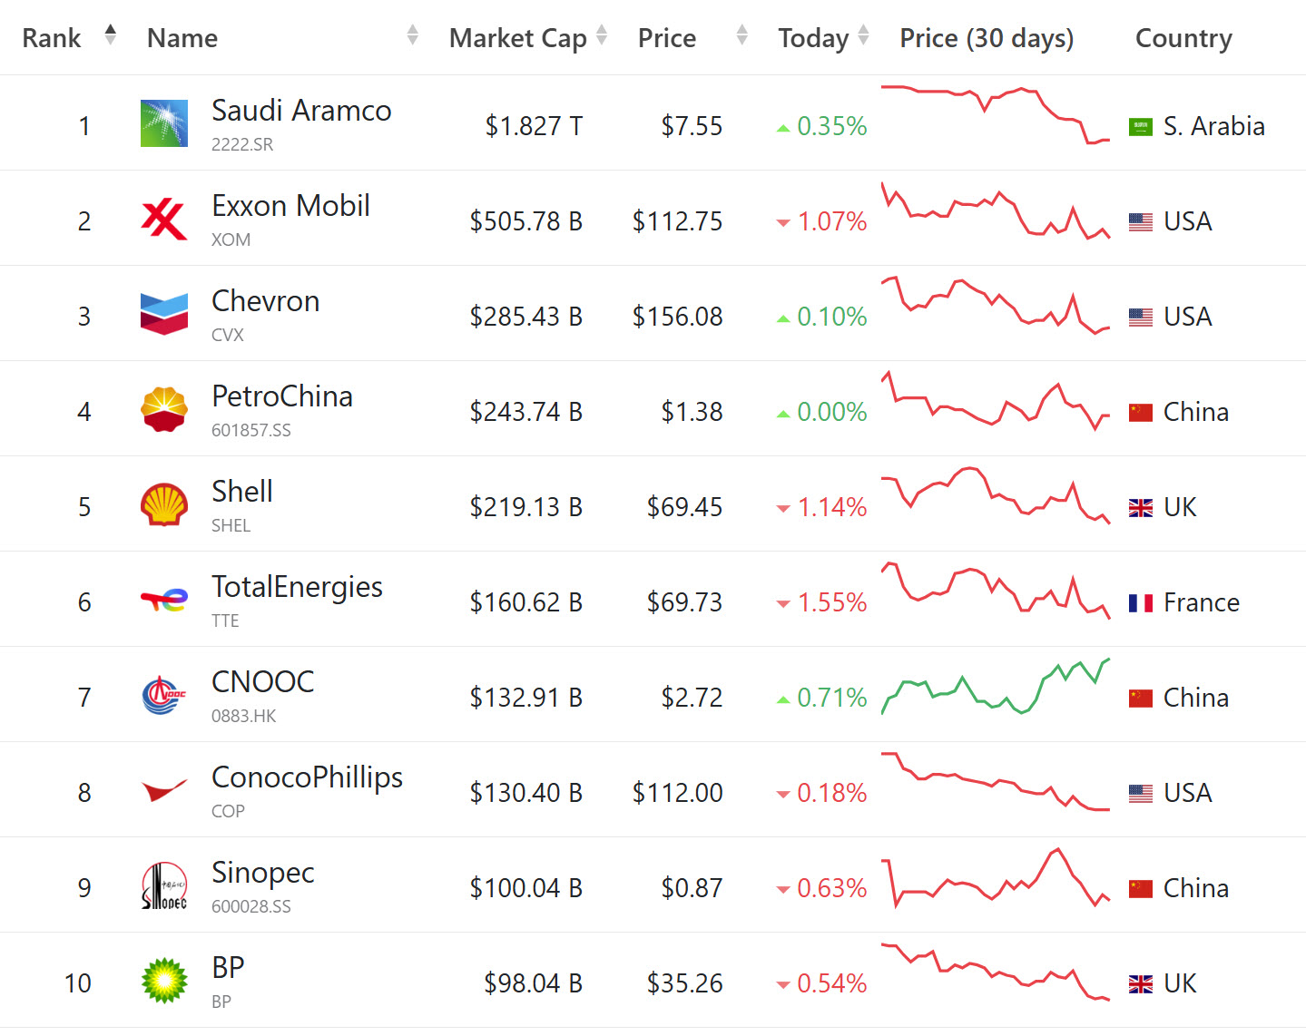Open the TotalEnergies company link
This screenshot has height=1036, width=1306.
pyautogui.click(x=297, y=587)
